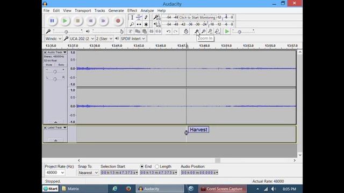Click the Fit Selection zoom icon
Screen dimensions: 344x193
[x=210, y=32]
